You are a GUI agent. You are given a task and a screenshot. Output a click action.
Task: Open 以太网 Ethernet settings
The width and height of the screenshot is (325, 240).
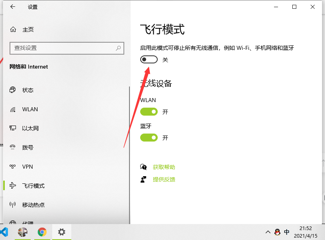(30, 128)
